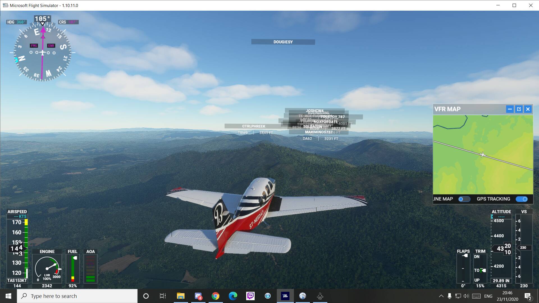Click the altitude tape current value 4320

(x=503, y=249)
